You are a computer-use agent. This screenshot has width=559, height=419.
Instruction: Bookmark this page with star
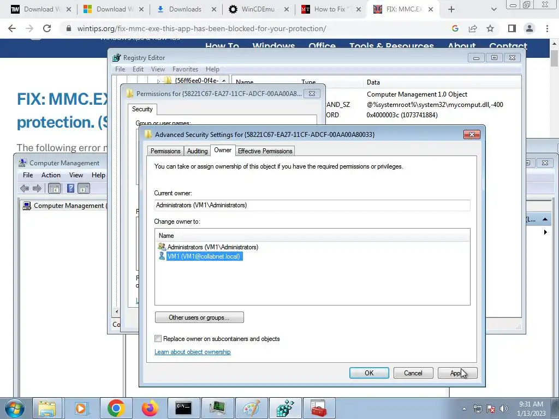[490, 28]
